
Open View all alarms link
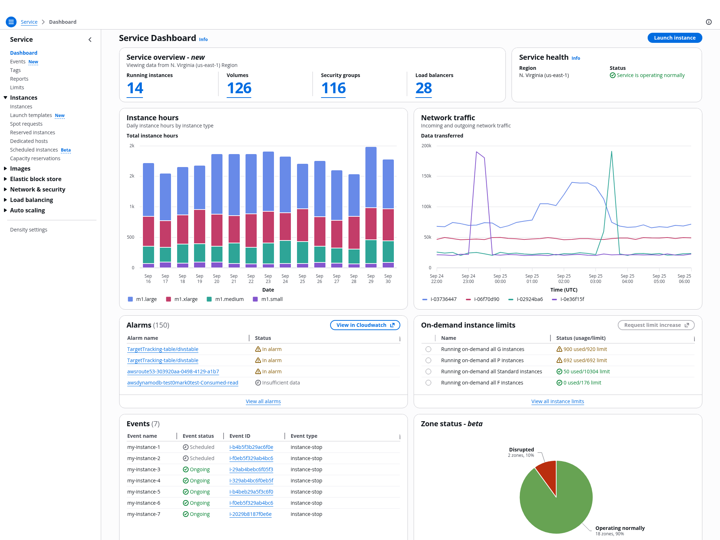263,401
